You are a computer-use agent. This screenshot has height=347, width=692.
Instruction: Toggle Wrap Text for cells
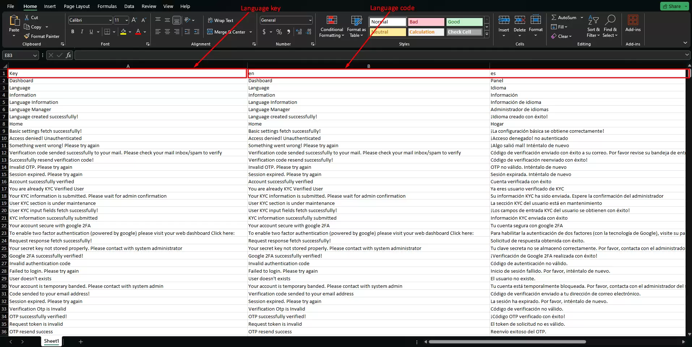coord(221,21)
